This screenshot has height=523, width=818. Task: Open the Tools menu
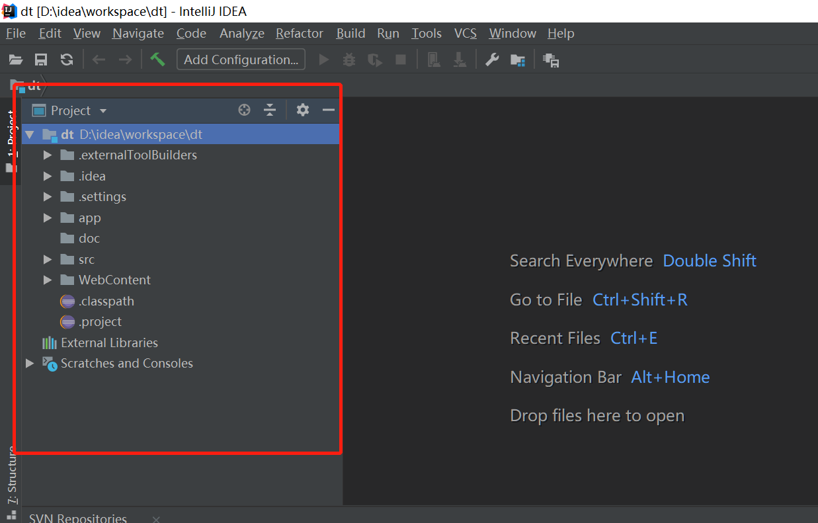point(427,33)
